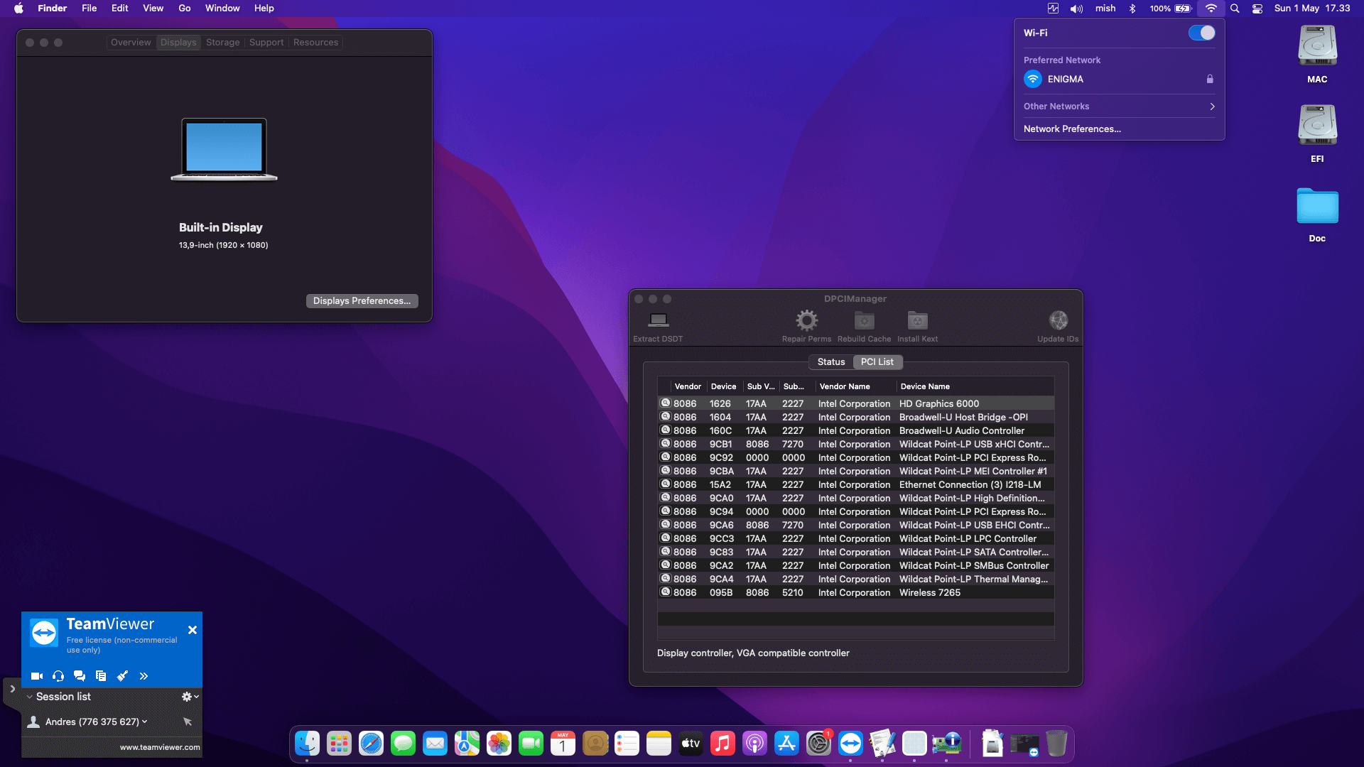Viewport: 1364px width, 767px height.
Task: Open the Window menu in the menu bar
Action: [222, 9]
